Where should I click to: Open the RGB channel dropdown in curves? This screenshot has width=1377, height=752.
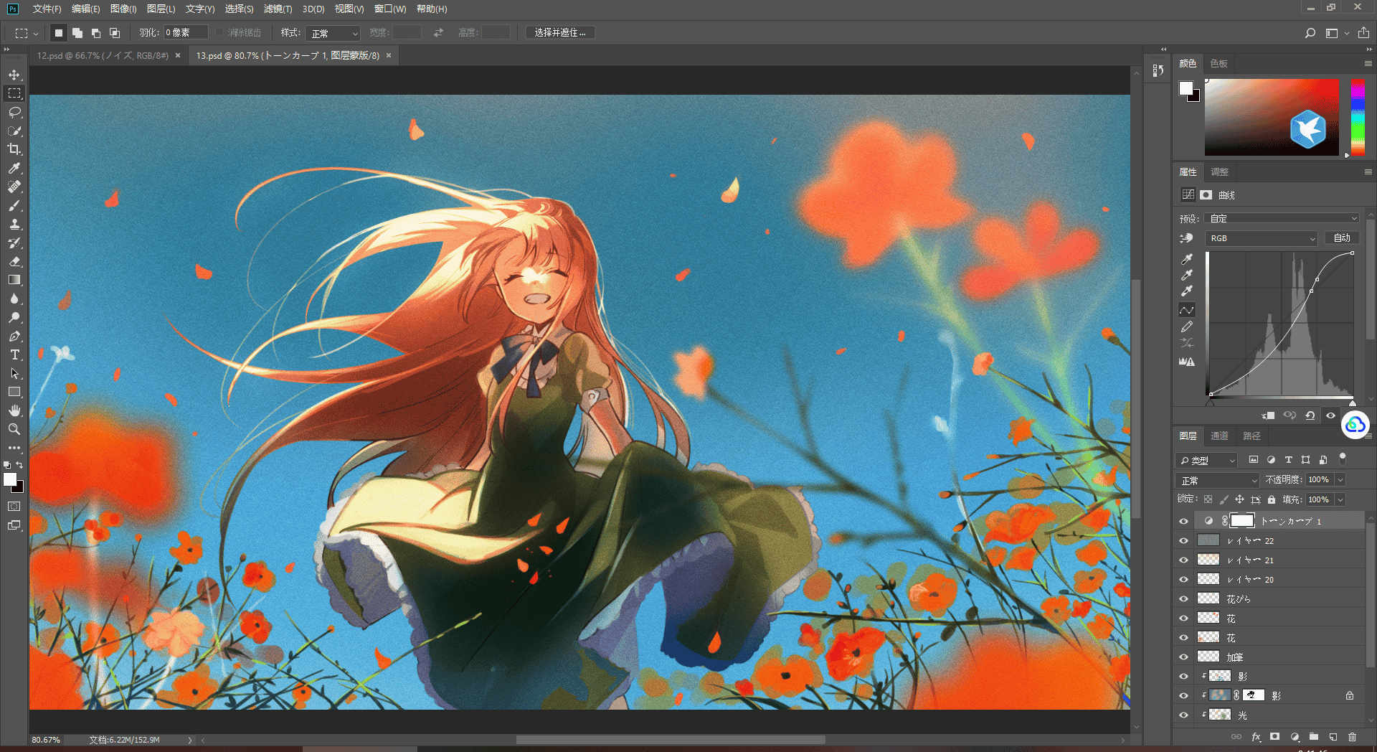1262,238
